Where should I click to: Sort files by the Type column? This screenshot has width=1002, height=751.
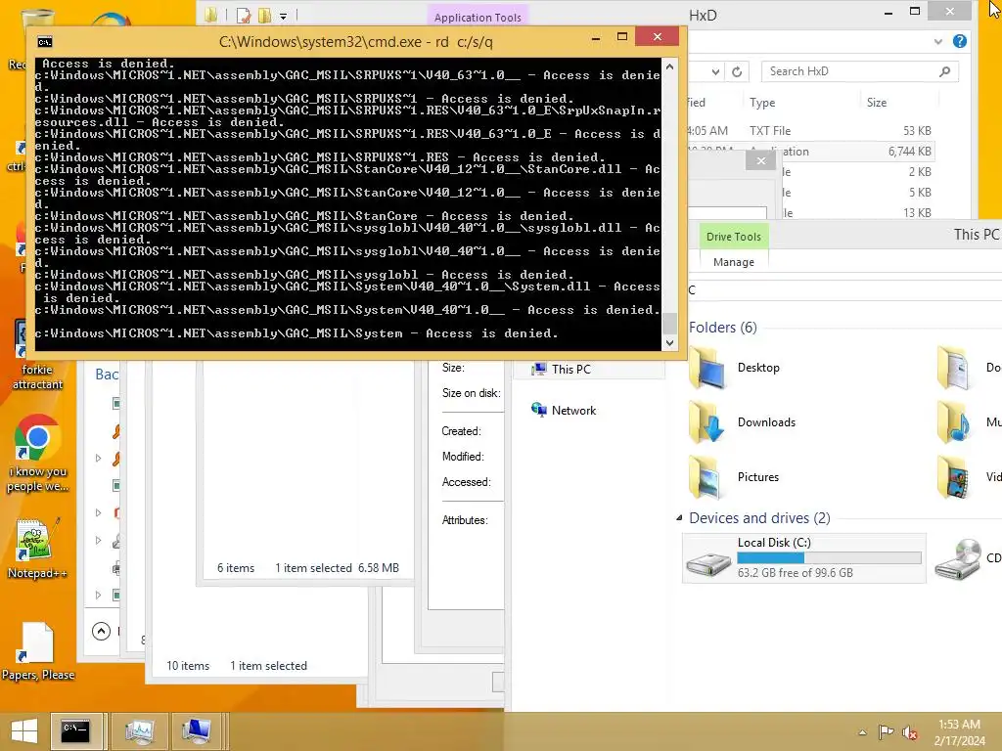tap(762, 103)
